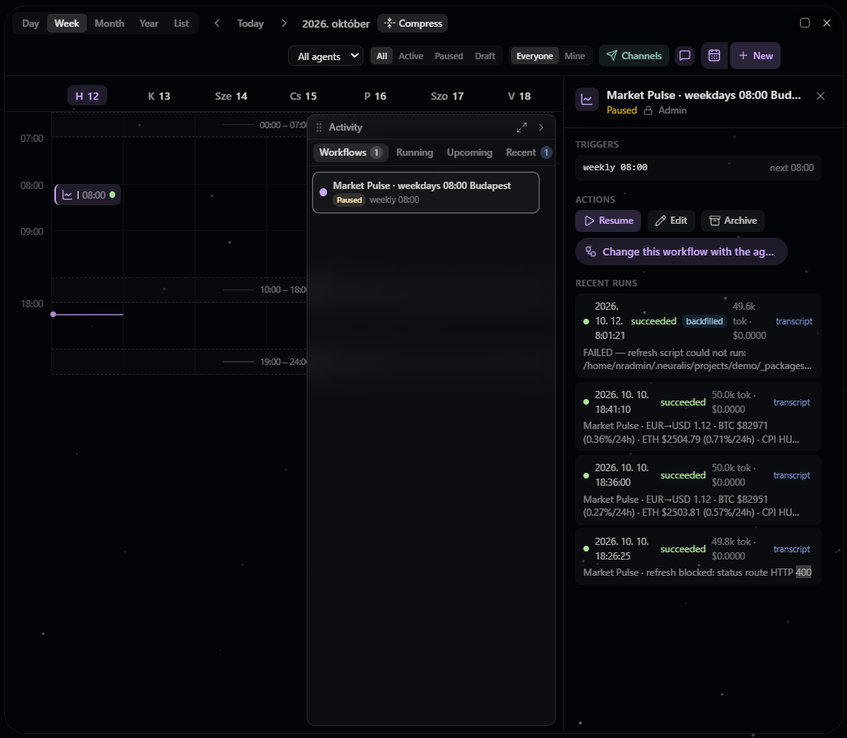Screen dimensions: 847x738
Task: Select Cs 15 day header
Action: coord(303,96)
